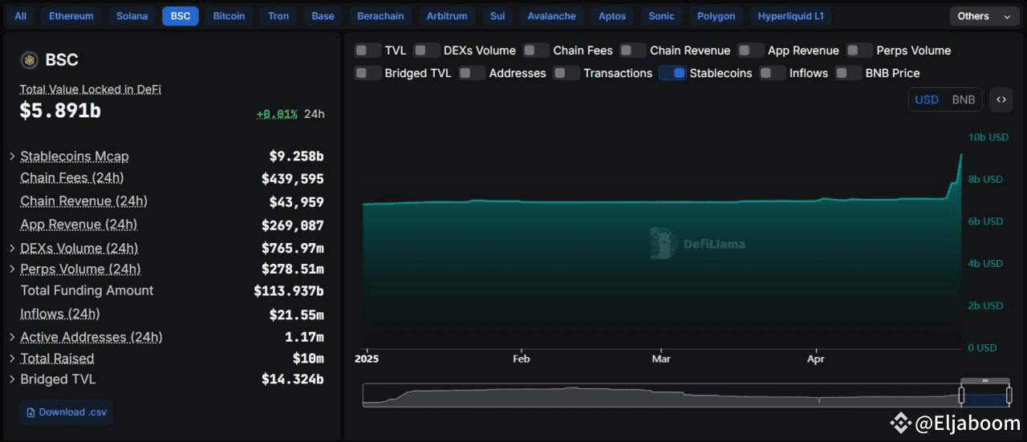Switch to the Polygon tab
The height and width of the screenshot is (442, 1027).
tap(716, 16)
